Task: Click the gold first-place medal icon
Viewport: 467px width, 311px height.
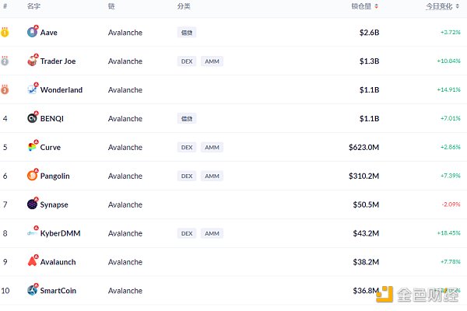Action: click(x=5, y=33)
